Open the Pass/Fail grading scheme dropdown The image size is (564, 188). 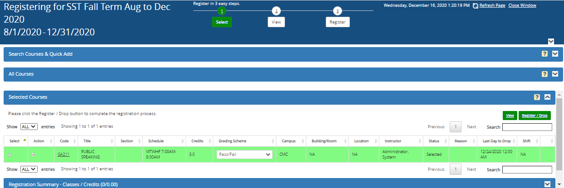[245, 154]
